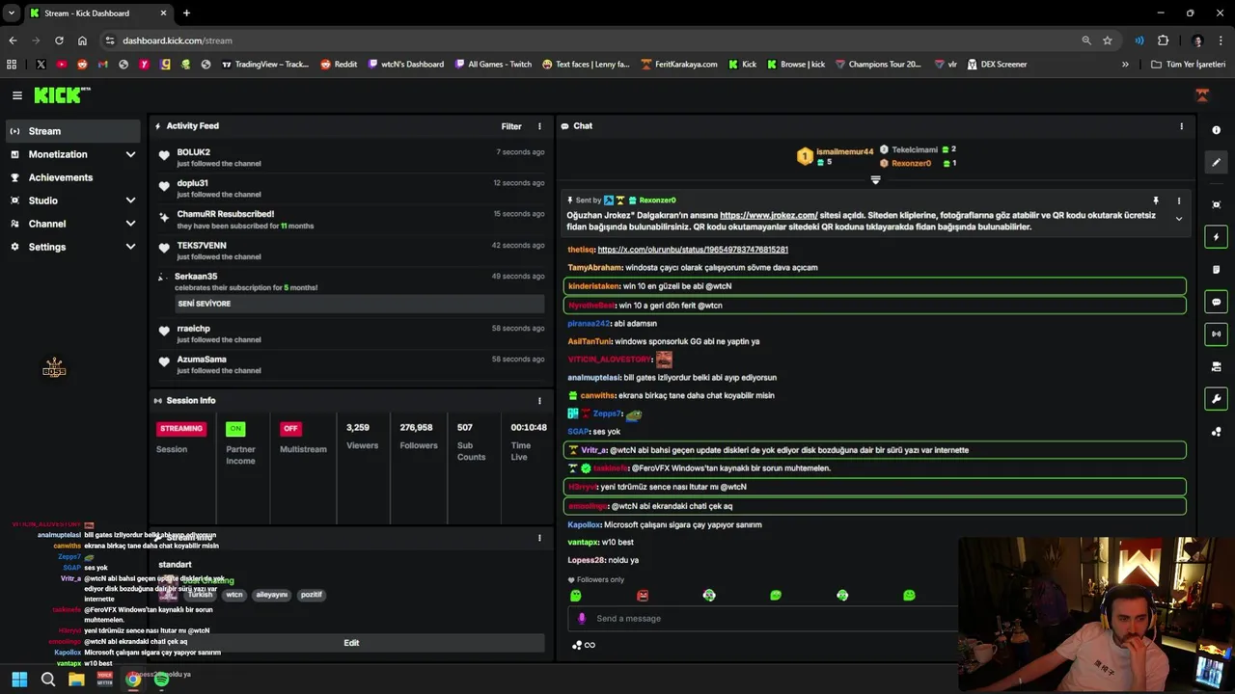The image size is (1235, 694).
Task: Reload the page with browser refresh button
Action: (x=59, y=40)
